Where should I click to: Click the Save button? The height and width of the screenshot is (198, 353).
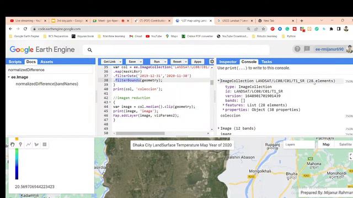tap(132, 62)
